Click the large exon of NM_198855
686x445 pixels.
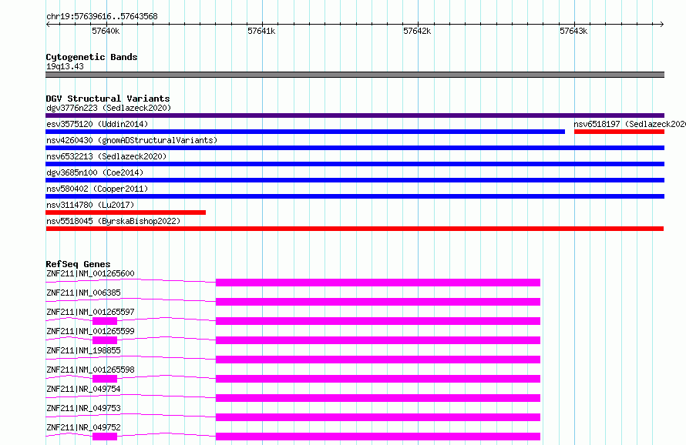click(378, 360)
